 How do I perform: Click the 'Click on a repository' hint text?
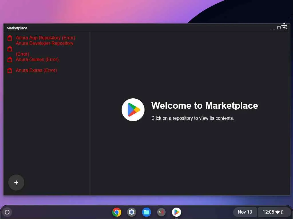[193, 118]
